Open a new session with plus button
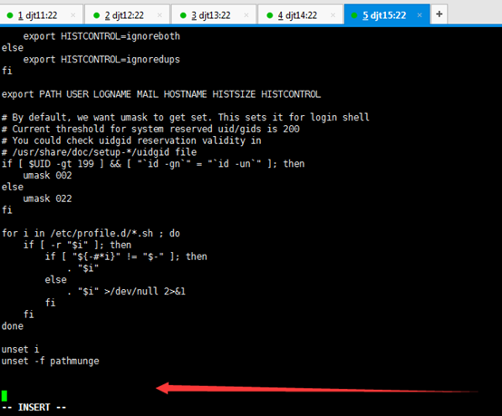The image size is (502, 416). (439, 15)
